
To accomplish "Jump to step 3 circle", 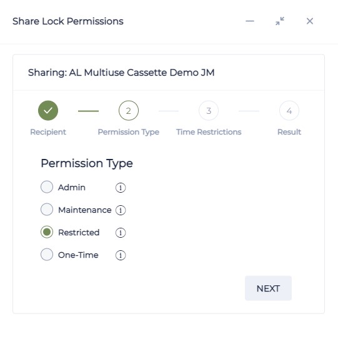I will [209, 111].
